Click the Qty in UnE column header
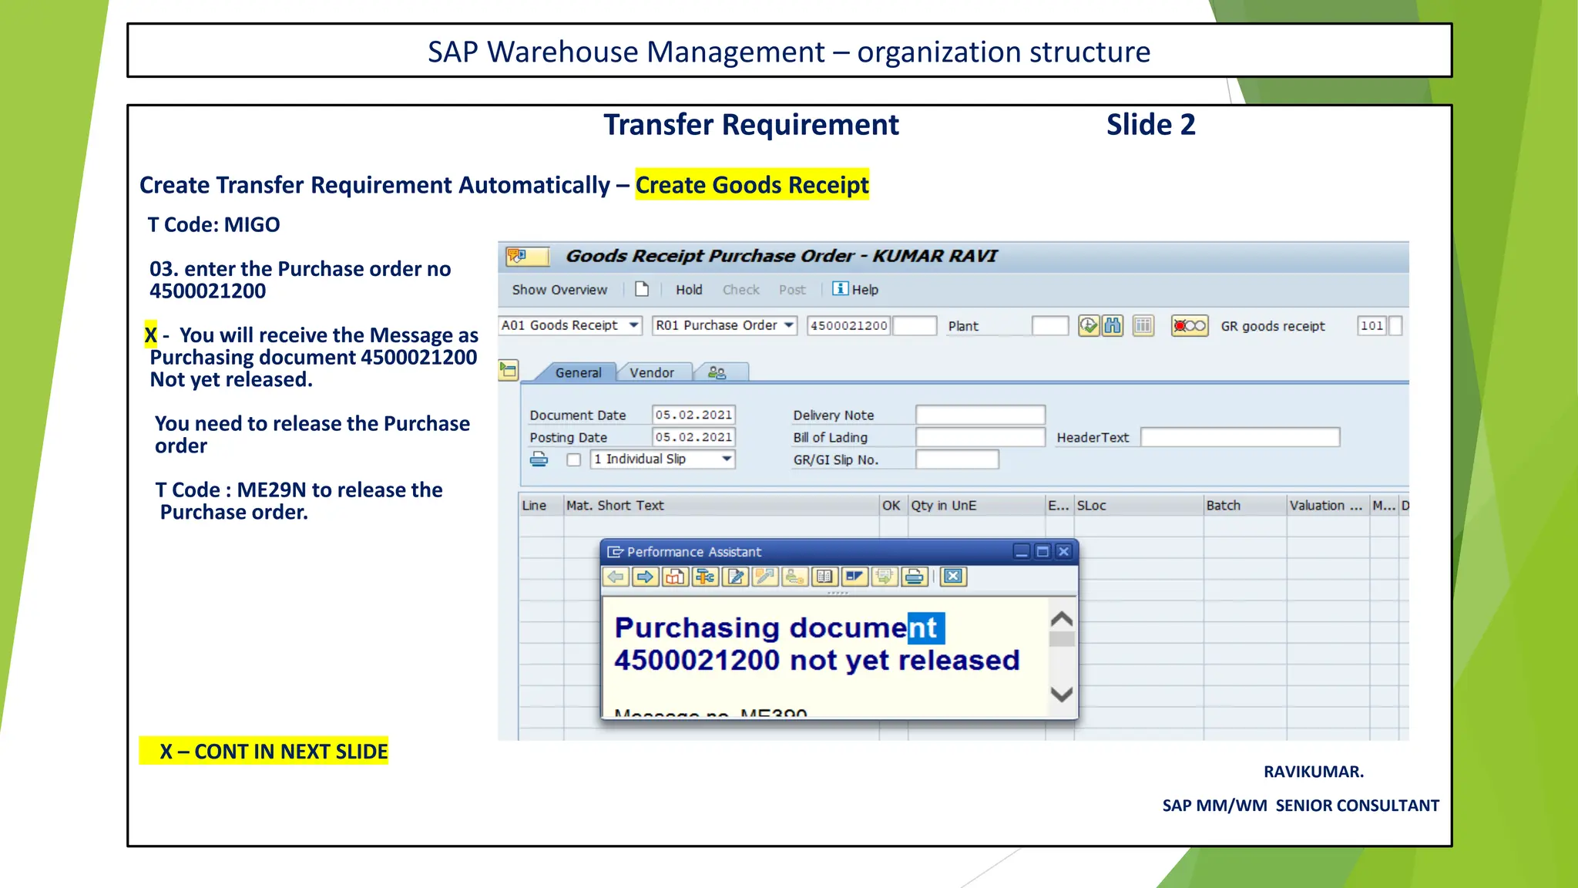The image size is (1578, 888). tap(976, 506)
